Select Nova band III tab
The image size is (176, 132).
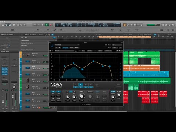[86, 84]
